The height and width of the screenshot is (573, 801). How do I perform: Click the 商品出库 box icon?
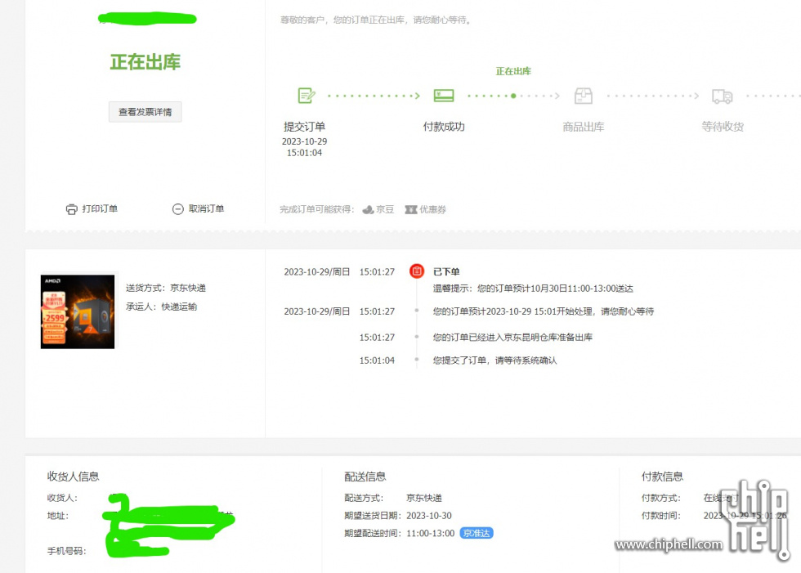pyautogui.click(x=584, y=96)
